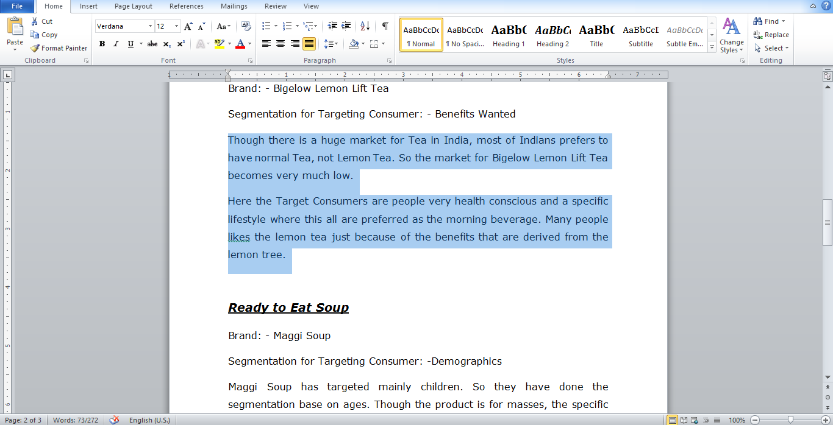
Task: Switch to Full Screen Reading view
Action: pyautogui.click(x=684, y=420)
